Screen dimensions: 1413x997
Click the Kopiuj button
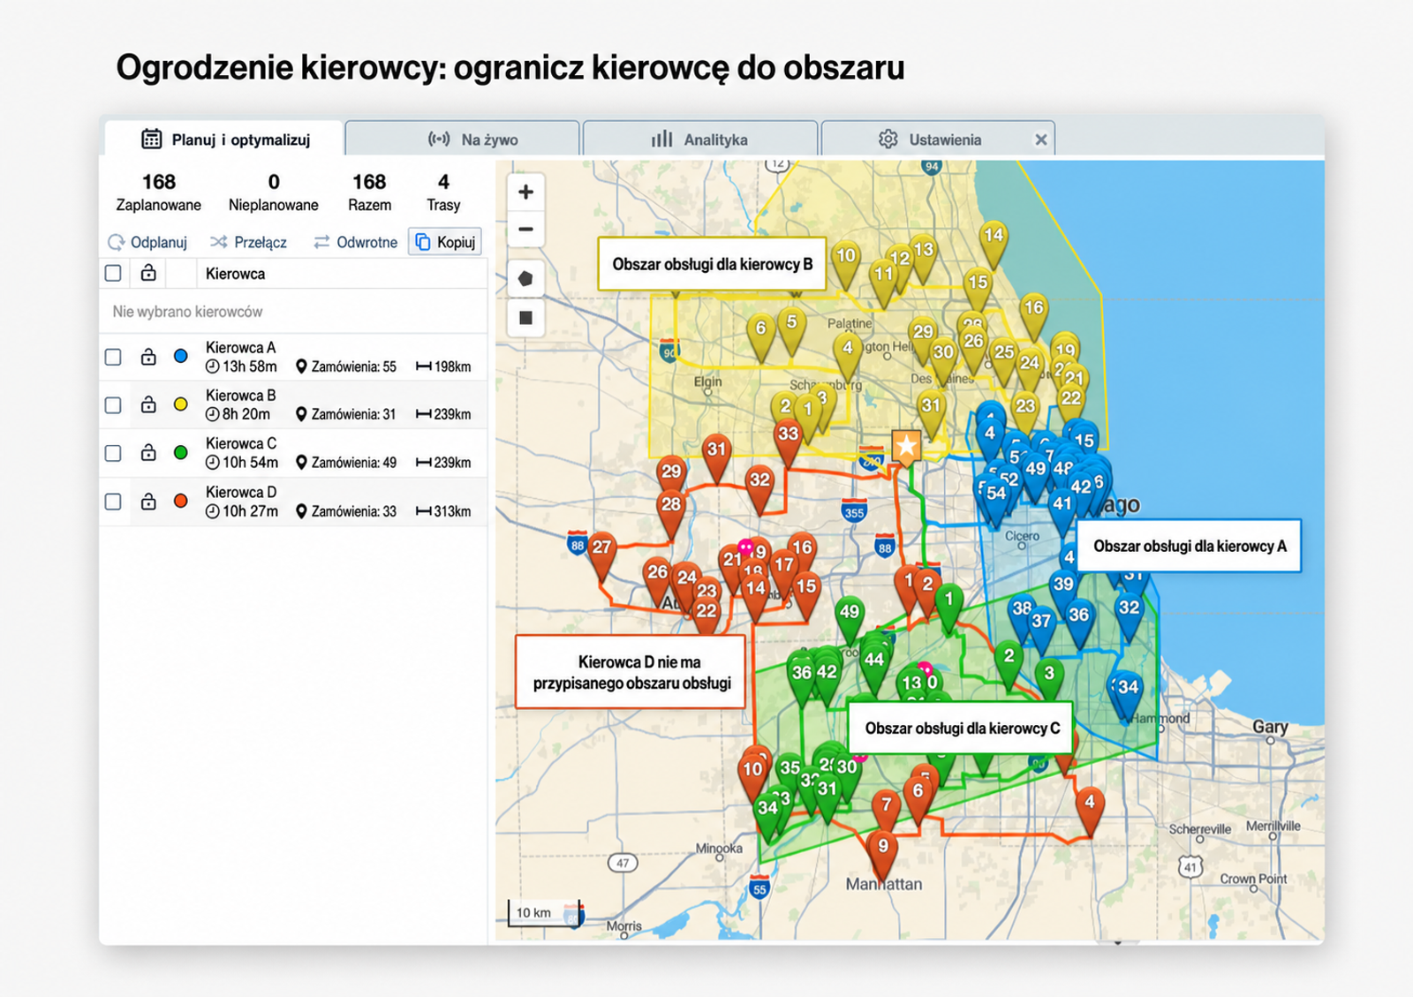[x=445, y=242]
